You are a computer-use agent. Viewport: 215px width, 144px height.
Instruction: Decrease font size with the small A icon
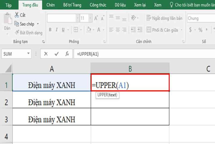pos(103,18)
